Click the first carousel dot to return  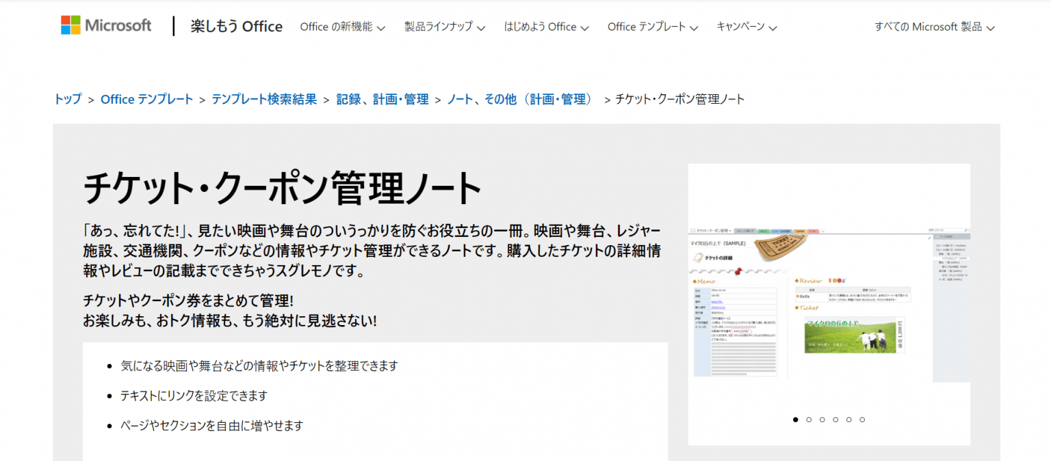[x=795, y=419]
